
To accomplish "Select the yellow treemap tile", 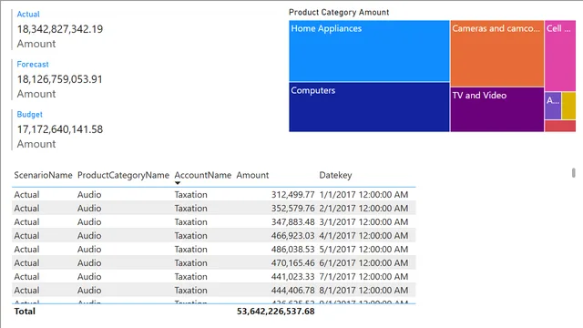I will pos(568,106).
